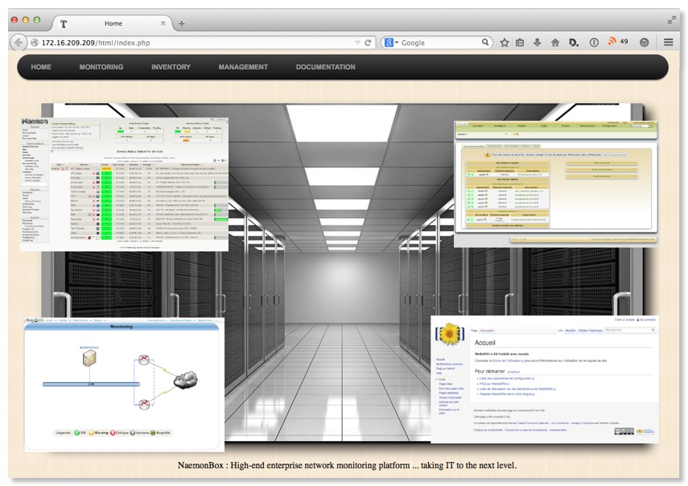Open a new tab with plus button
This screenshot has height=486, width=688.
[x=181, y=23]
